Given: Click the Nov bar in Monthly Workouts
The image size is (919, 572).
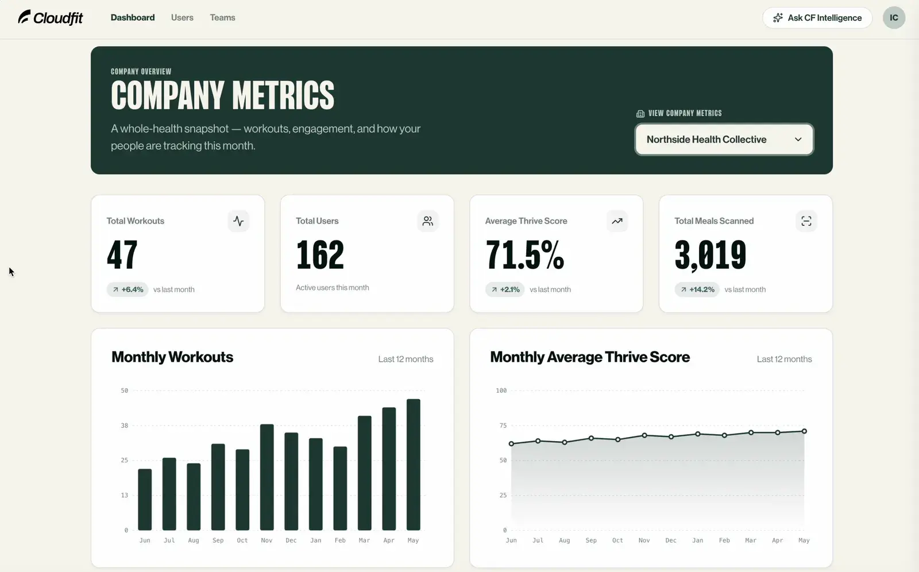Looking at the screenshot, I should point(267,477).
